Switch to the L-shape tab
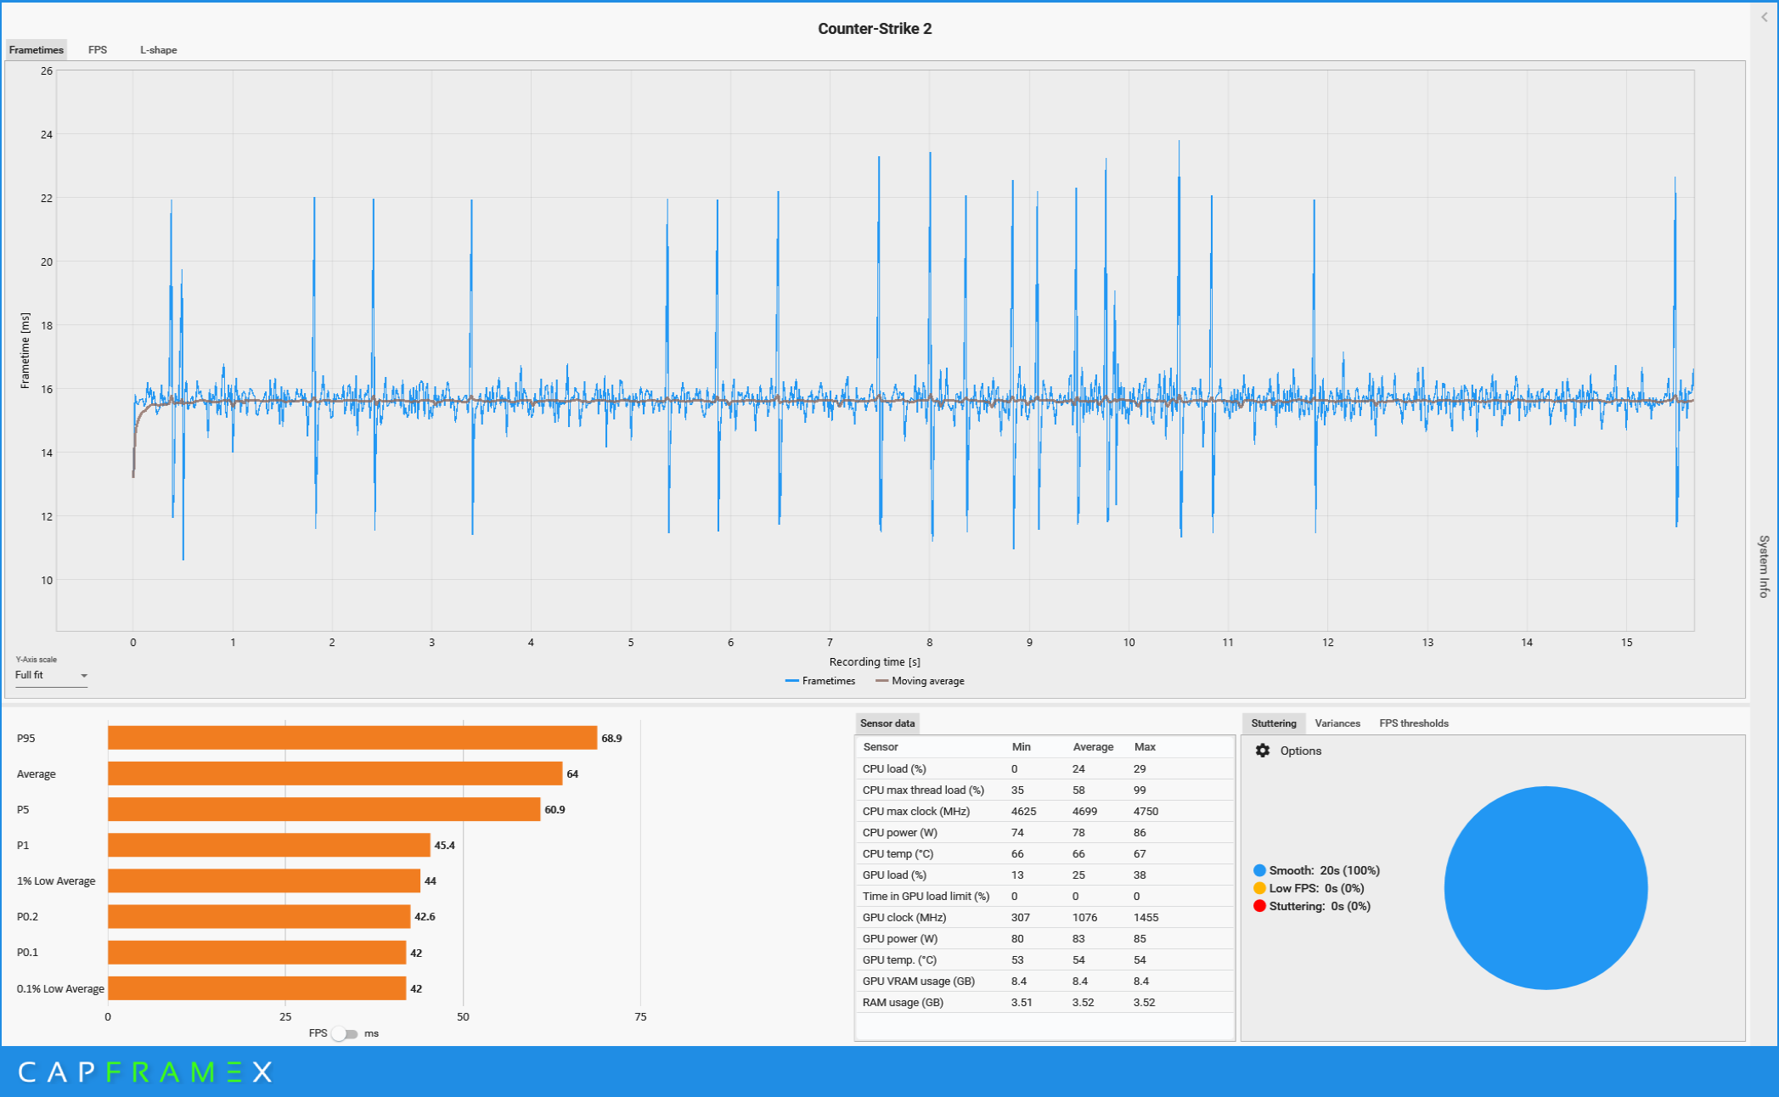The height and width of the screenshot is (1097, 1779). [x=159, y=50]
